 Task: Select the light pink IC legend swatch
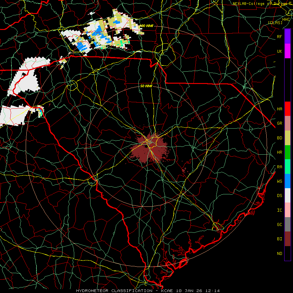287,210
